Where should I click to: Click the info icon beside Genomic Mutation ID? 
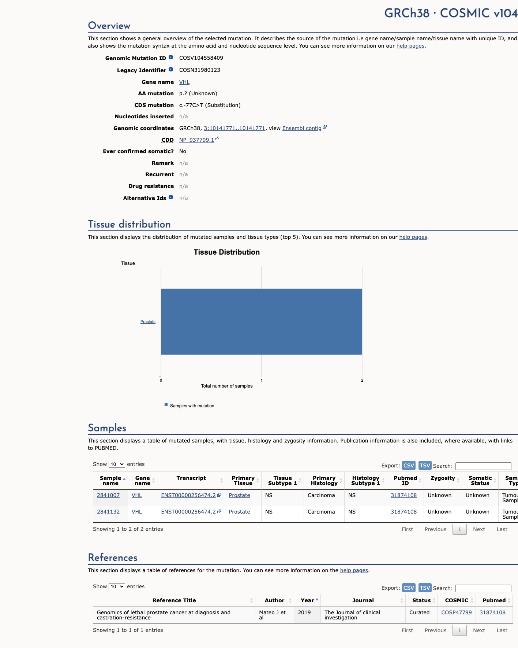click(x=171, y=58)
